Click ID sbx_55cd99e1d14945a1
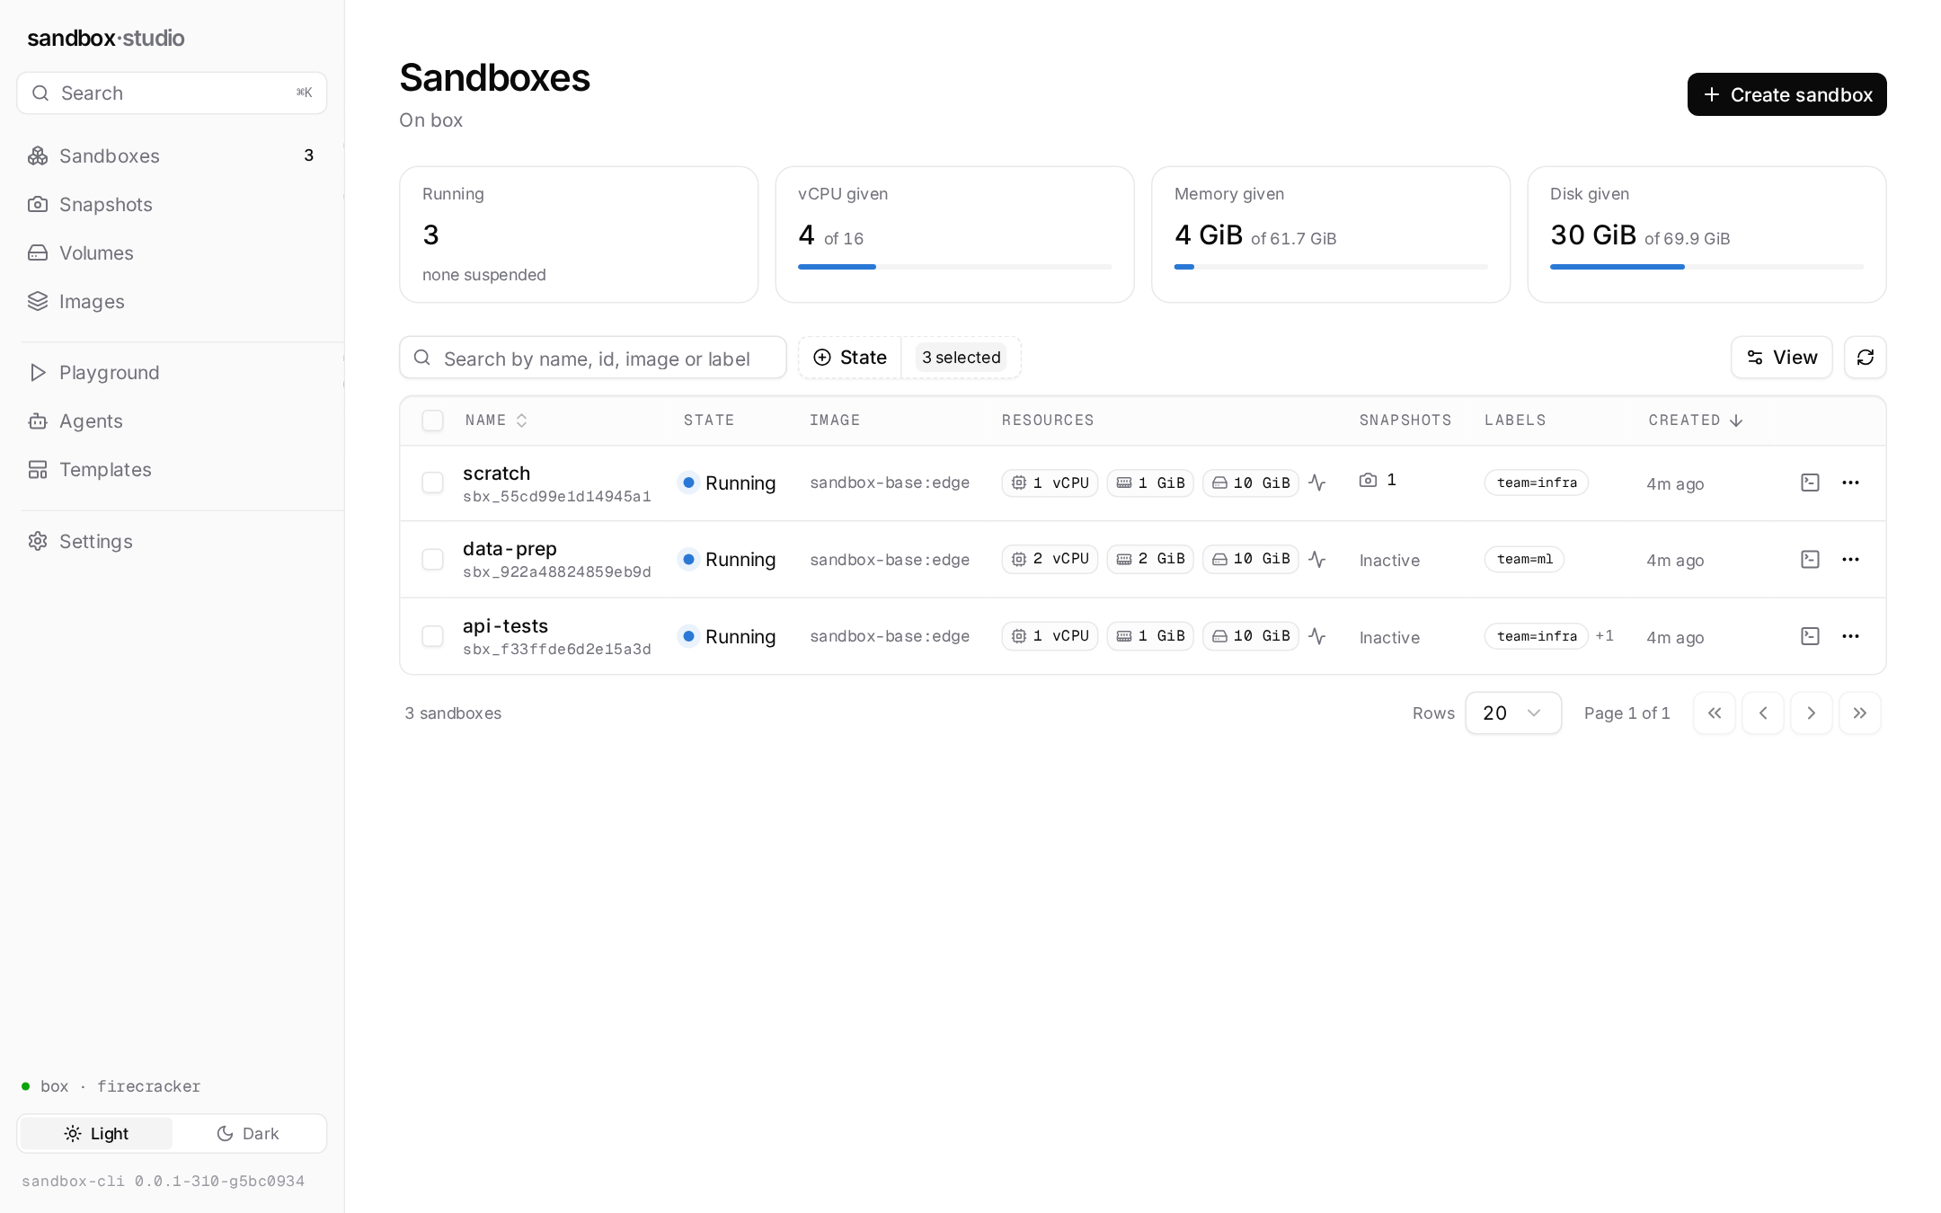Screen dimensions: 1941x1213 click(556, 496)
